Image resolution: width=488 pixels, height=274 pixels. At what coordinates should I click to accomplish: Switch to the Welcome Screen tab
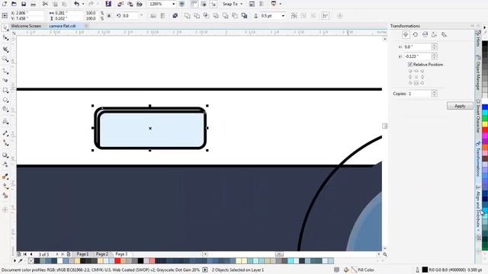pos(26,26)
